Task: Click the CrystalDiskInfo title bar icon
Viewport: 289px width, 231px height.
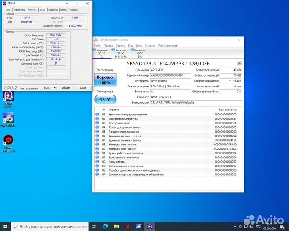Action: click(96, 40)
